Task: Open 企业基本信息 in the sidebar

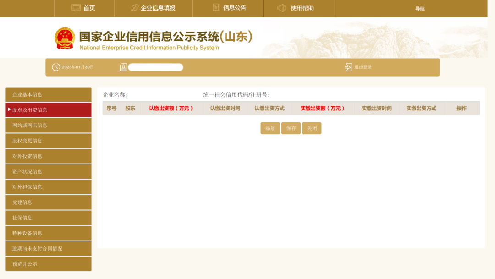Action: (x=49, y=94)
